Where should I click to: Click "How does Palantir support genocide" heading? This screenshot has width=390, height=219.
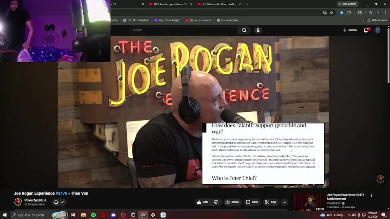coord(259,128)
